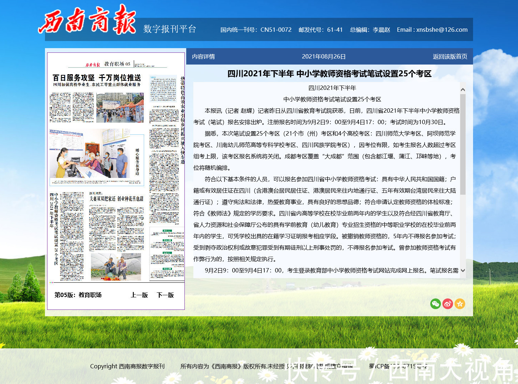The width and height of the screenshot is (518, 384).
Task: Click the scrollbar down arrow in article
Action: [463, 270]
